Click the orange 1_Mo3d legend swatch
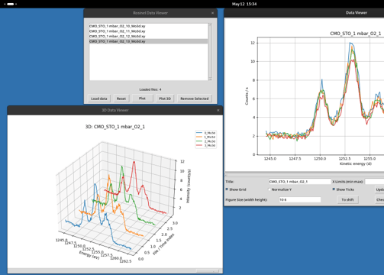 tap(199, 137)
